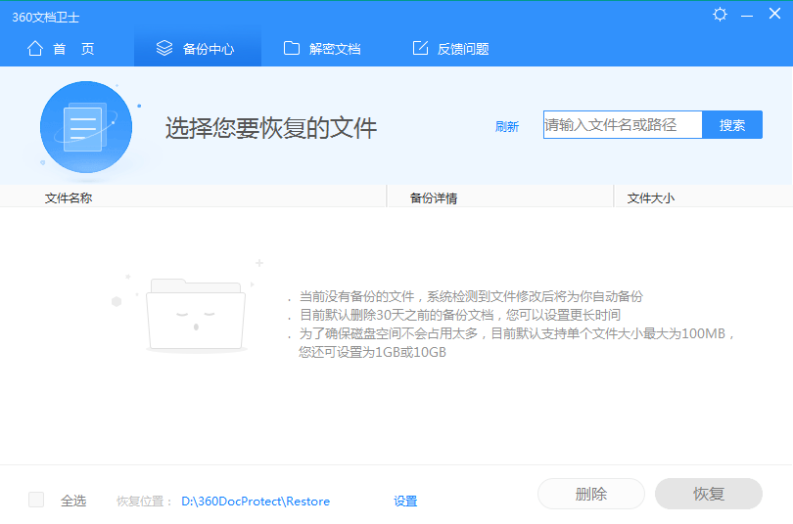Viewport: 793px width, 524px height.
Task: Focus the file name or path search field
Action: click(623, 125)
